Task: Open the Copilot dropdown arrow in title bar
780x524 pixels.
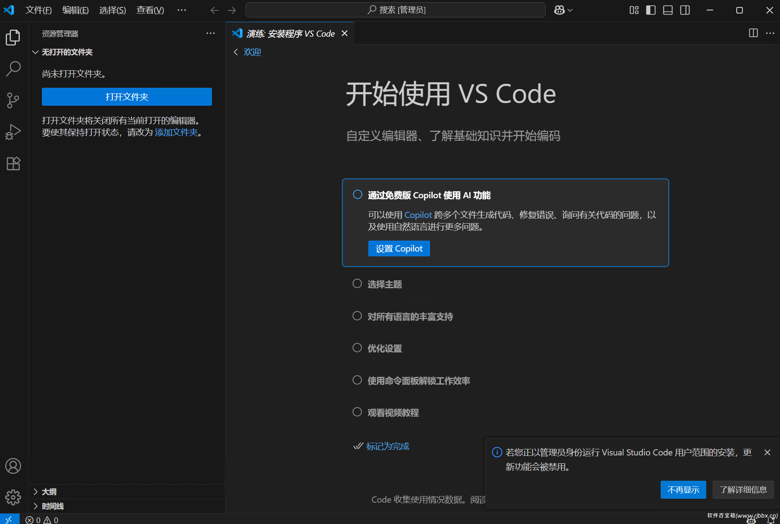Action: tap(570, 10)
